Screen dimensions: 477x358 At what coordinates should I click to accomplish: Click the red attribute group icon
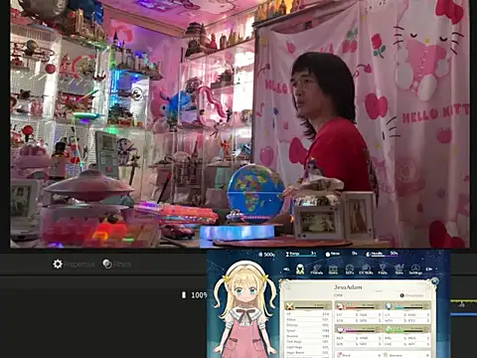coord(340,305)
